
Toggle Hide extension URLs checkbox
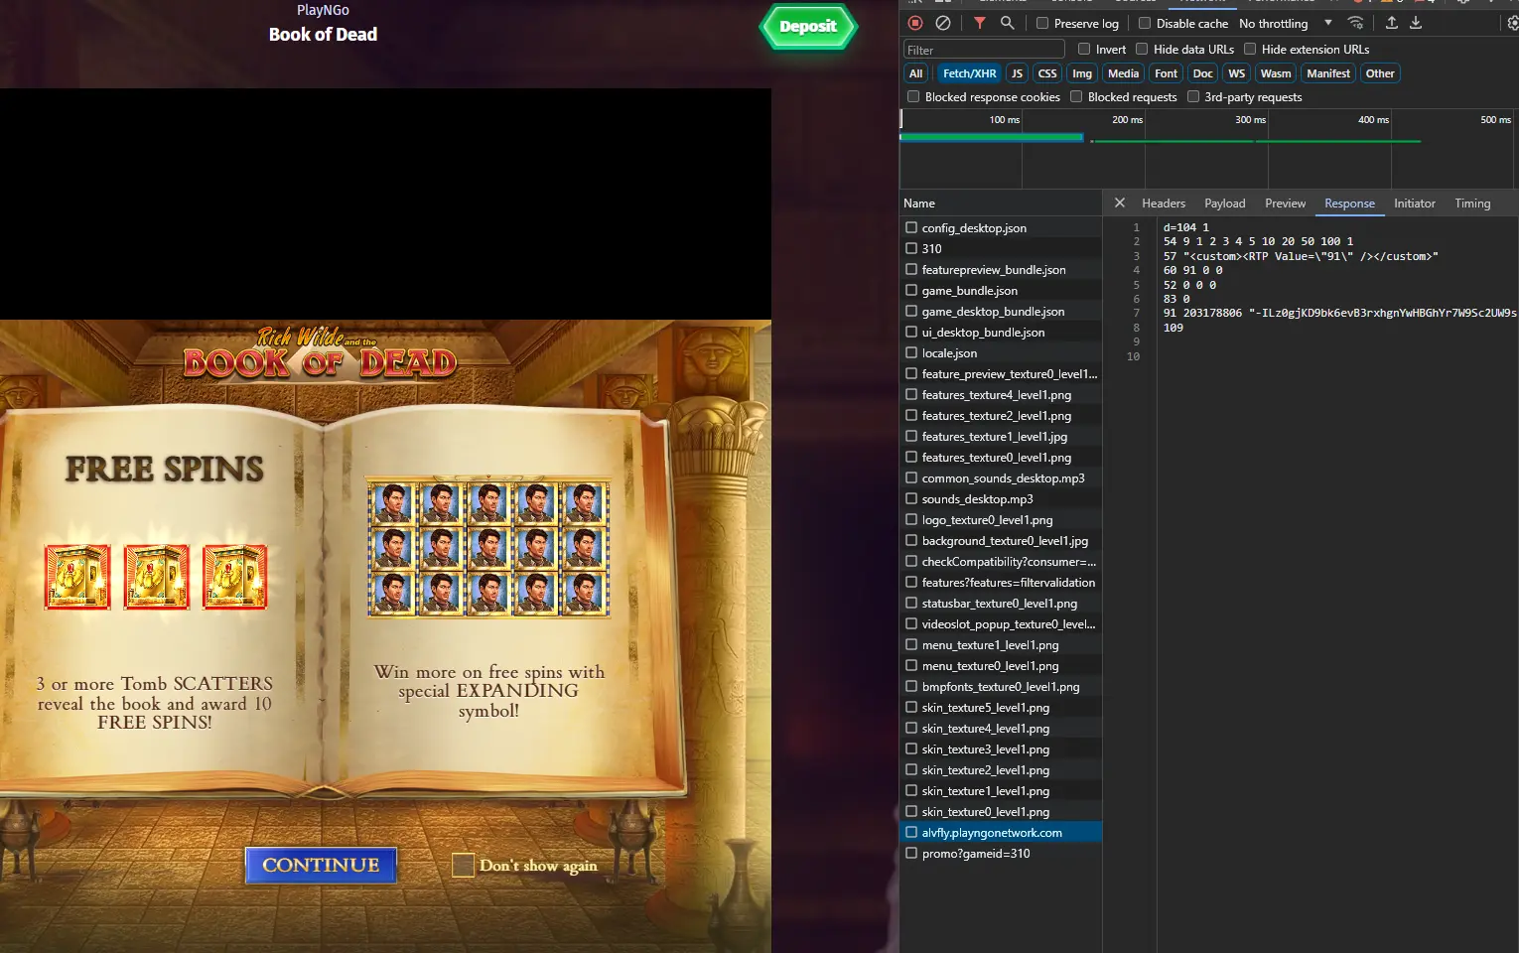(x=1250, y=49)
